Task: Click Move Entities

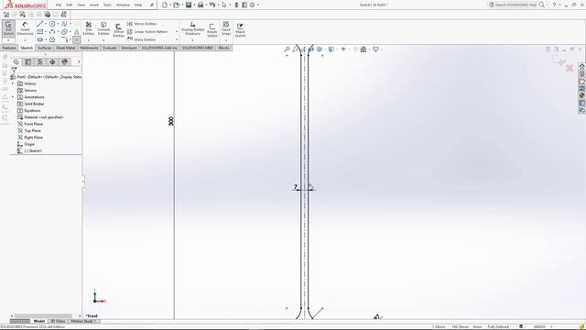Action: click(x=141, y=39)
